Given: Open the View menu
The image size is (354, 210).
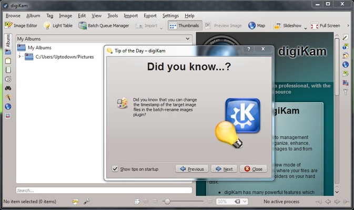Looking at the screenshot, I should point(96,16).
